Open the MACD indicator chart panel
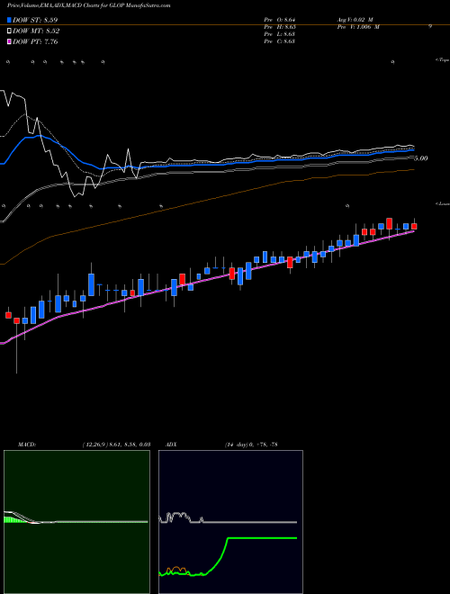Image resolution: width=450 pixels, height=594 pixels. 76,522
